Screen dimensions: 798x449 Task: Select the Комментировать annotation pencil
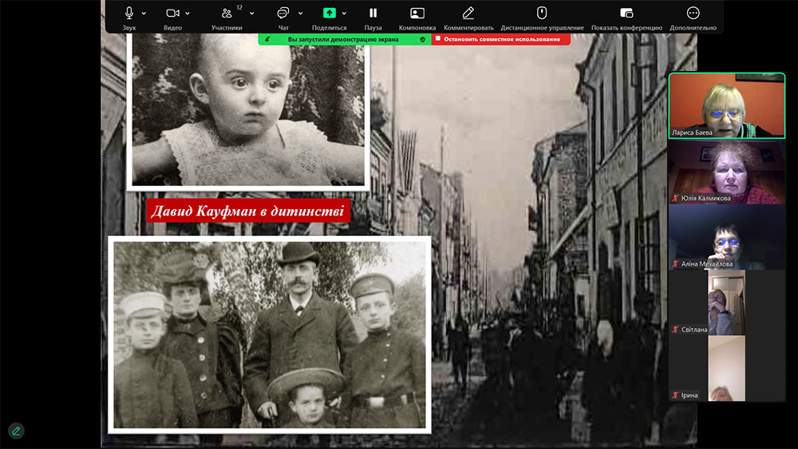tap(468, 14)
